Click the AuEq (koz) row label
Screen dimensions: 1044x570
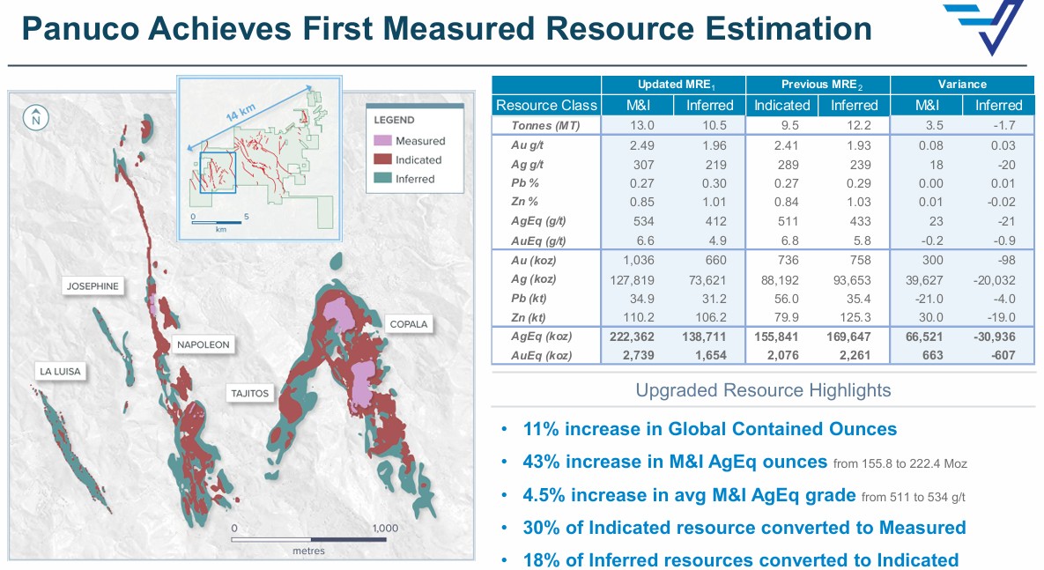(541, 356)
